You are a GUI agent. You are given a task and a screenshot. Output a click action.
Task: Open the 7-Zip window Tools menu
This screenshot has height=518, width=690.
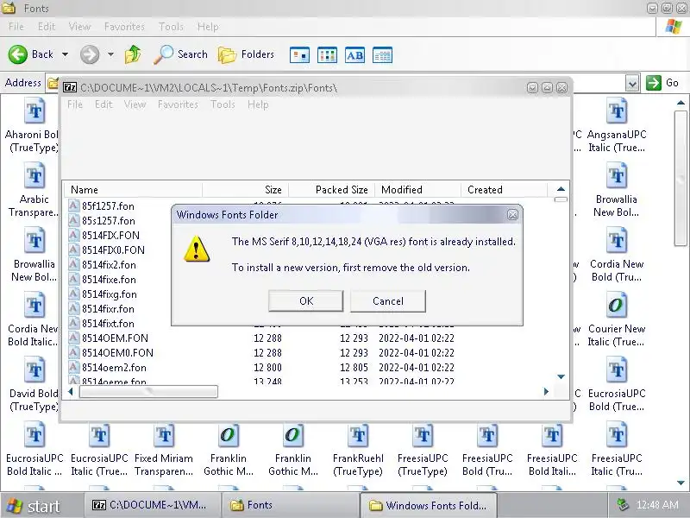[223, 104]
